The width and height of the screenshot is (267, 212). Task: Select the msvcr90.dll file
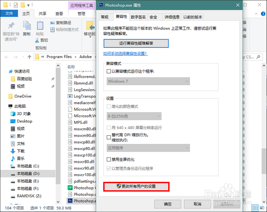(82, 168)
